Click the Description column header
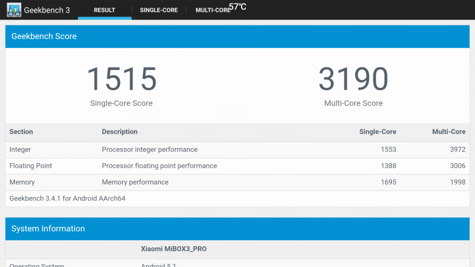 click(120, 132)
